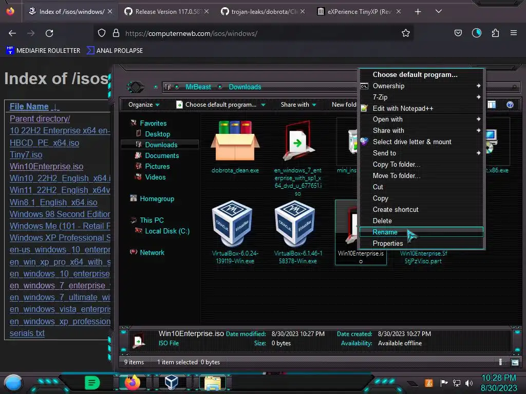Choose Properties in the context menu
This screenshot has height=394, width=526.
[x=421, y=244]
